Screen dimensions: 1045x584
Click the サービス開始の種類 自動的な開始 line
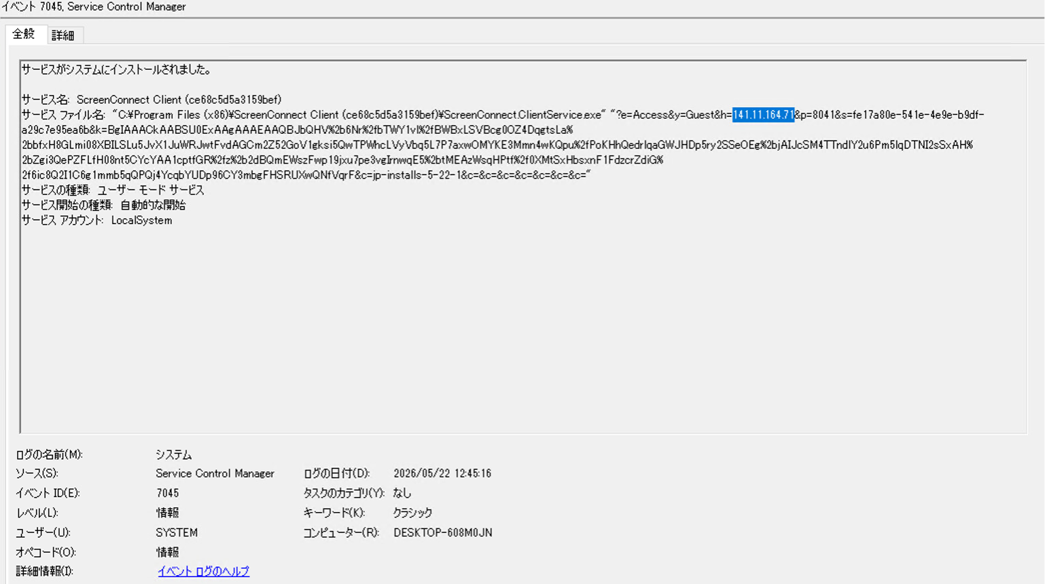[103, 205]
